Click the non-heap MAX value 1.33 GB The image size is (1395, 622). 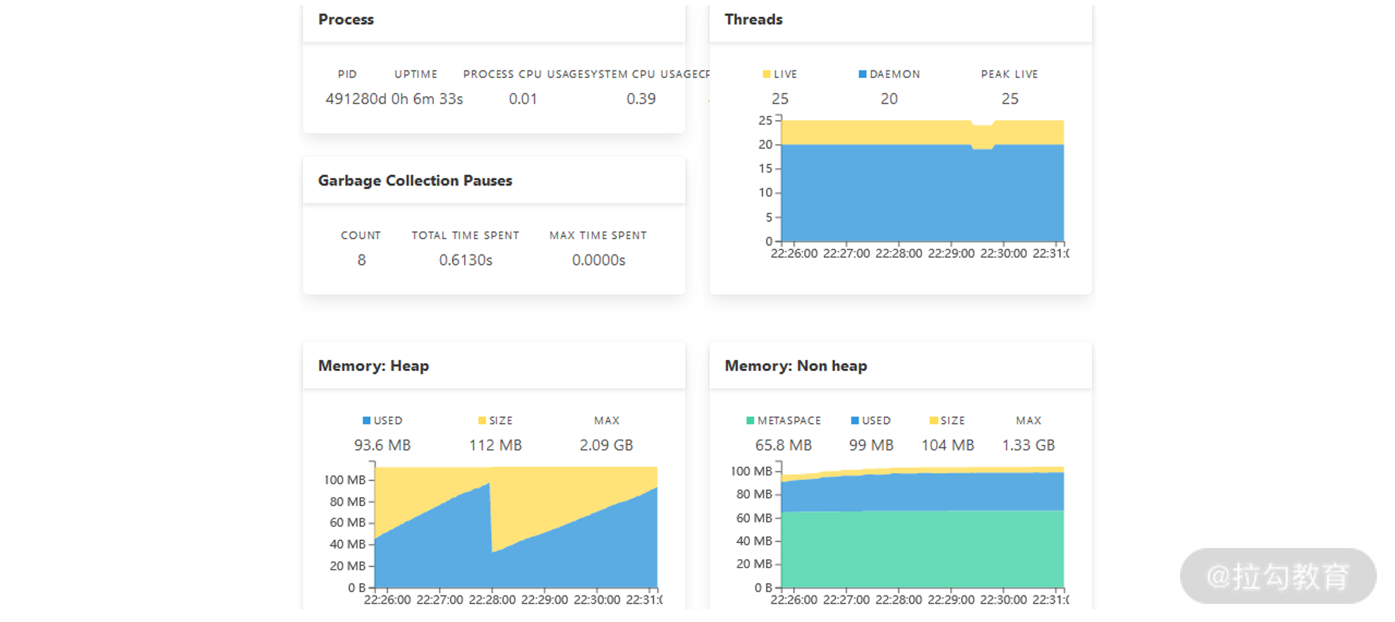[1028, 445]
